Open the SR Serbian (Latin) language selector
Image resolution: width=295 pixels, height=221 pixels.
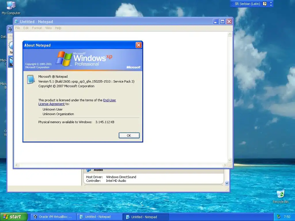[247, 4]
